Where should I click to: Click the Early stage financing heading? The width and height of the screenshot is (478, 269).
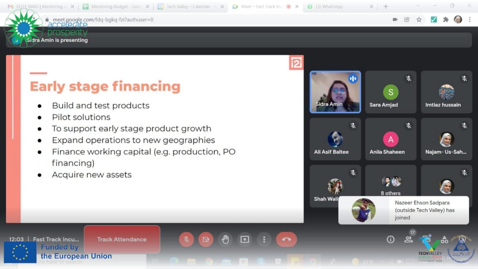pos(105,86)
